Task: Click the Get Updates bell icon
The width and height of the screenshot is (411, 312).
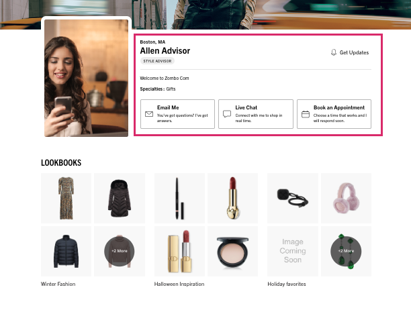Action: (x=333, y=52)
